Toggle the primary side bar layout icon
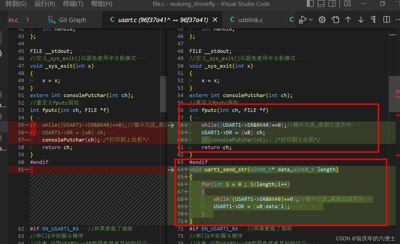Viewport: 400px width, 244px height. pyautogui.click(x=310, y=4)
